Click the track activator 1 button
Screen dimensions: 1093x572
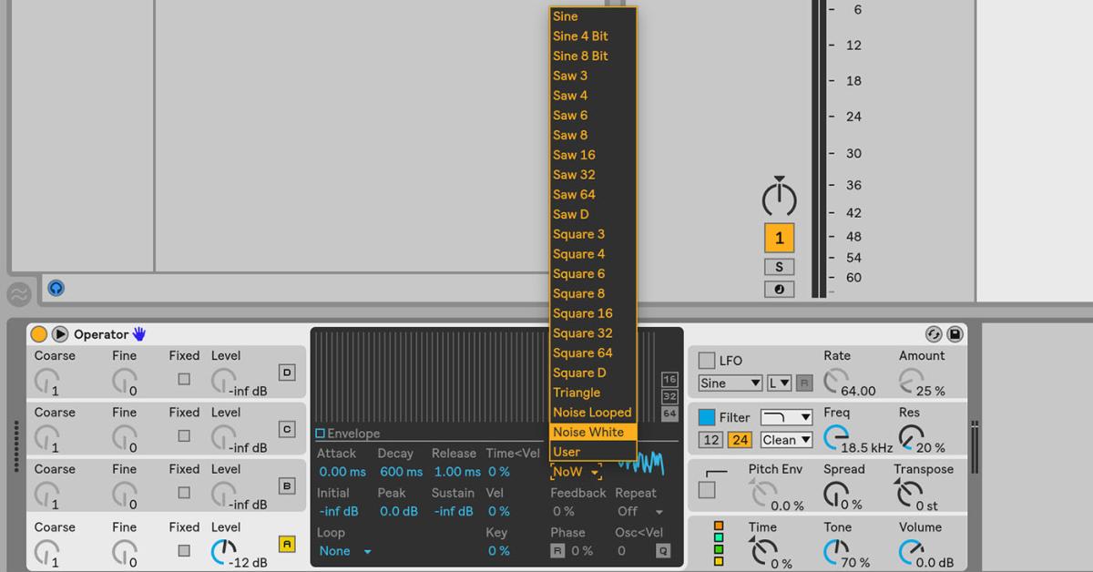780,238
